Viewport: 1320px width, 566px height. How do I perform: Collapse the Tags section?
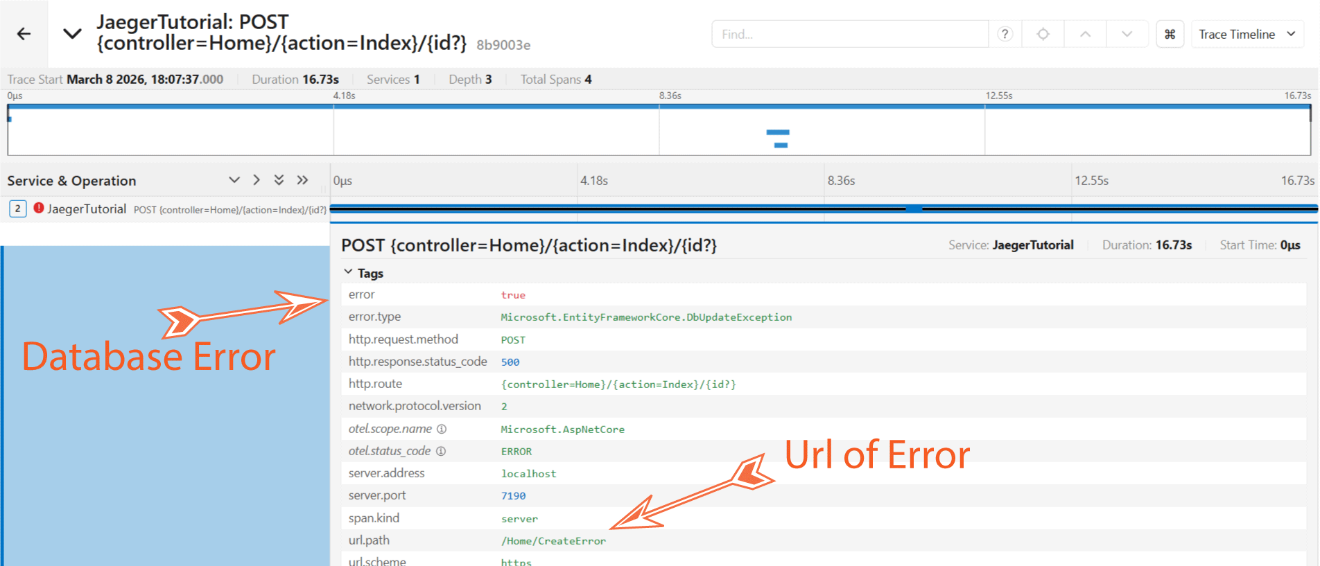click(348, 273)
